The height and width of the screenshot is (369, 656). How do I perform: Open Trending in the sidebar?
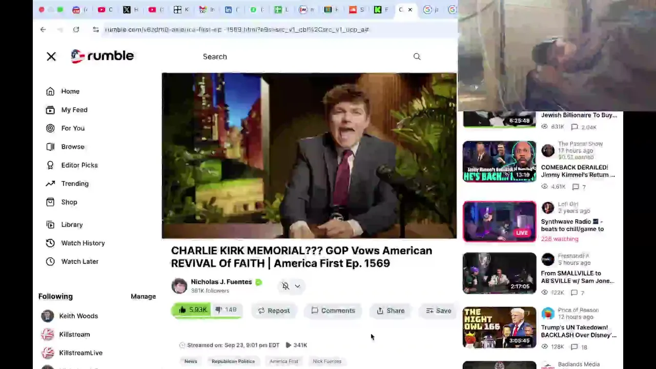coord(75,183)
